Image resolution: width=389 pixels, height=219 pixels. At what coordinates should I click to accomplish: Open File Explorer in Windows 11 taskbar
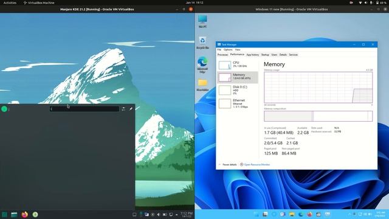tap(292, 214)
